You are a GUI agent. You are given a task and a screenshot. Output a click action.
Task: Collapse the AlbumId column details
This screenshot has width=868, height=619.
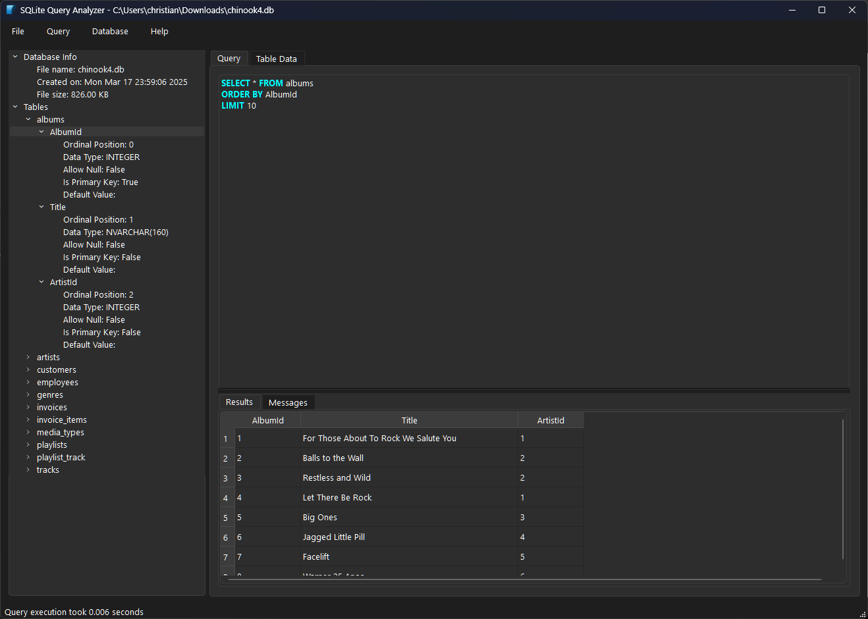tap(41, 131)
